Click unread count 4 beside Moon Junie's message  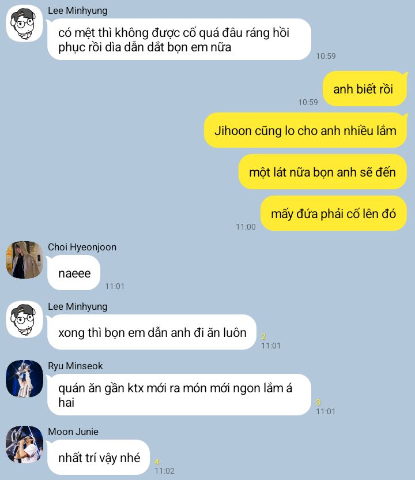pos(157,462)
